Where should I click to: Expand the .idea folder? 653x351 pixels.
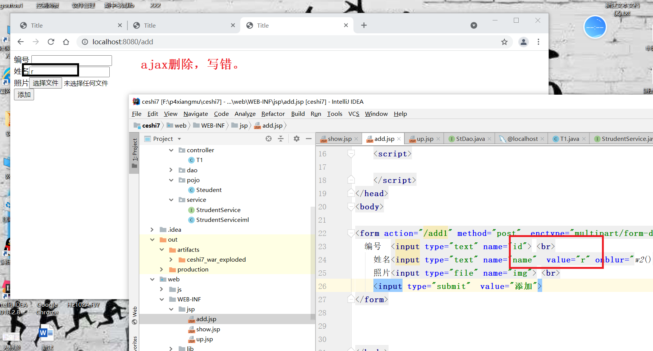tap(152, 230)
